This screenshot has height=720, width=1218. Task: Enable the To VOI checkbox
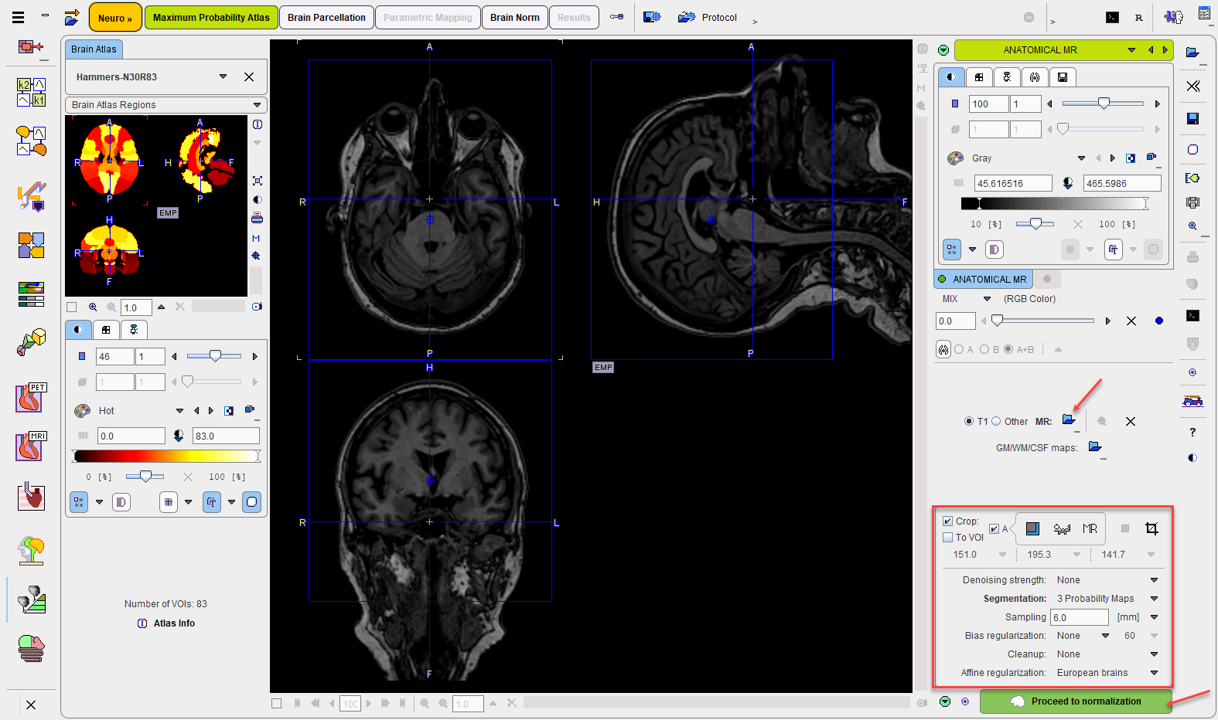click(x=947, y=538)
